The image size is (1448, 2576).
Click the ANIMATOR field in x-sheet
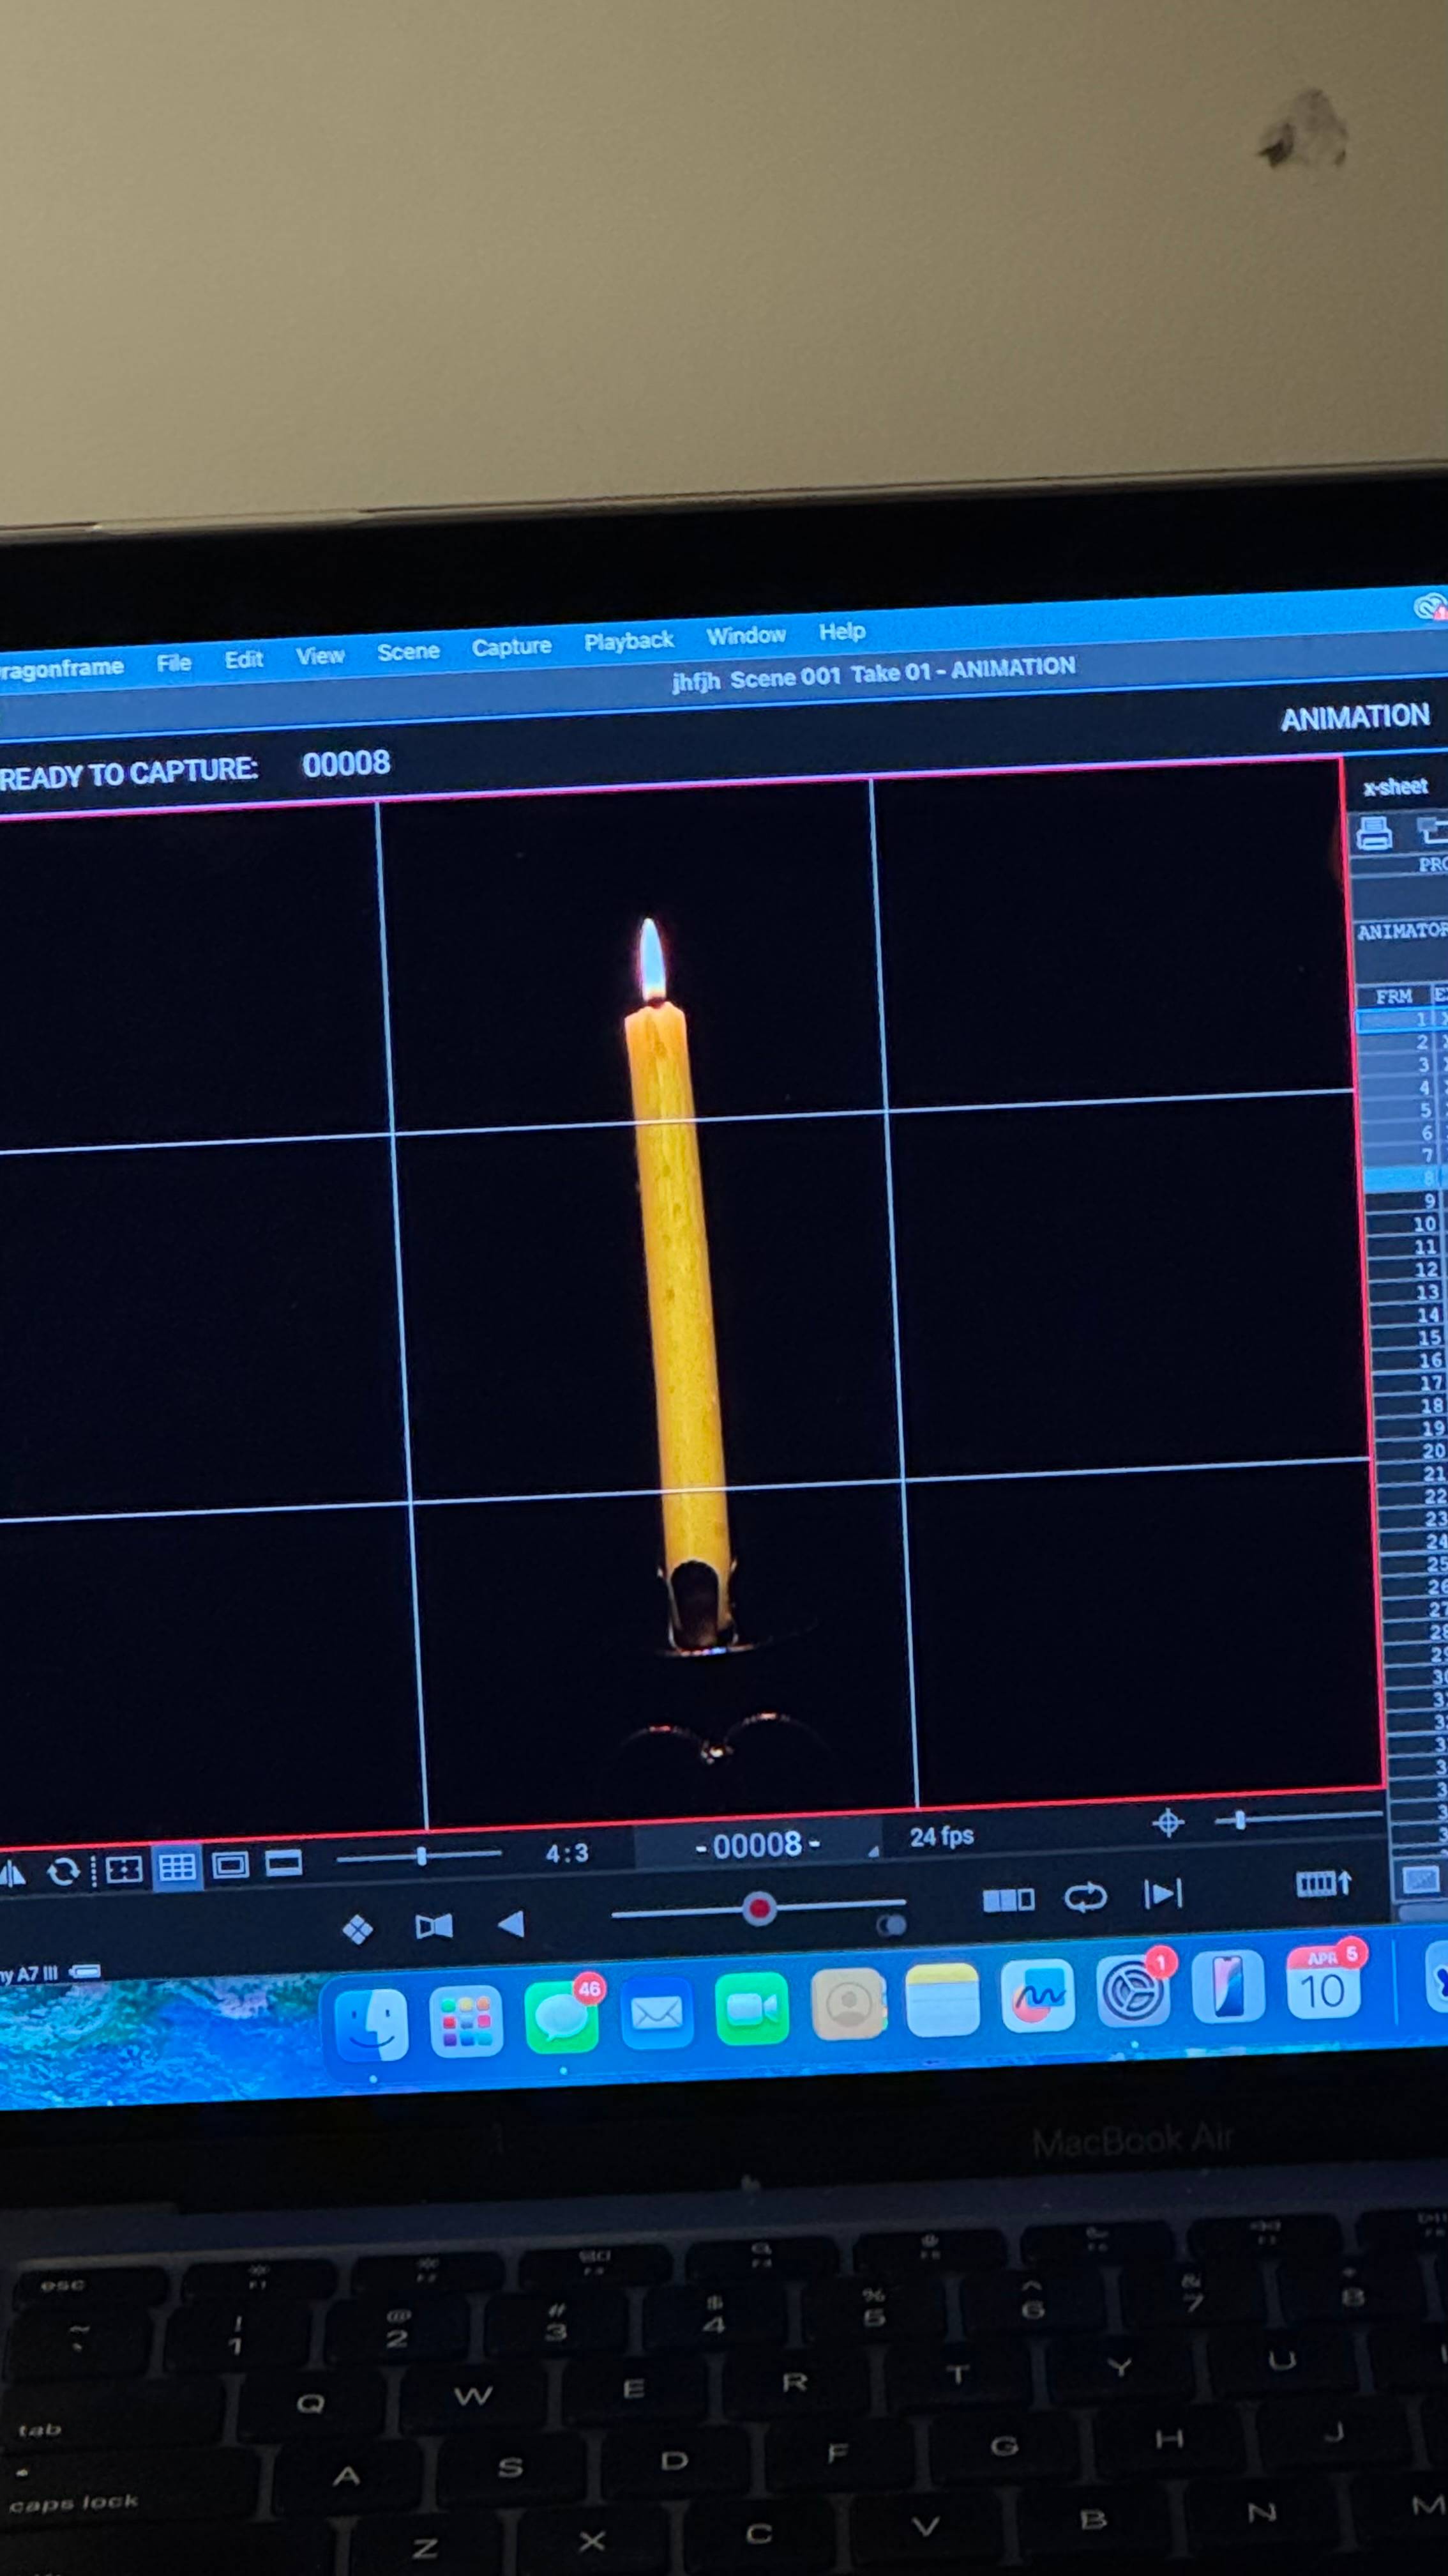(1402, 944)
